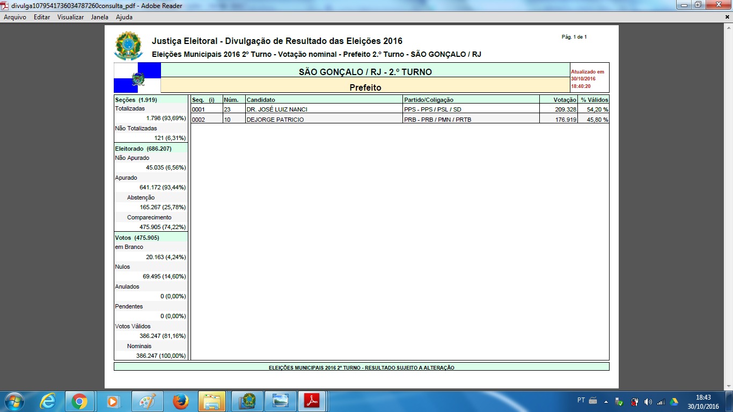Open the Google Drive tray icon
The image size is (733, 412).
tap(674, 402)
